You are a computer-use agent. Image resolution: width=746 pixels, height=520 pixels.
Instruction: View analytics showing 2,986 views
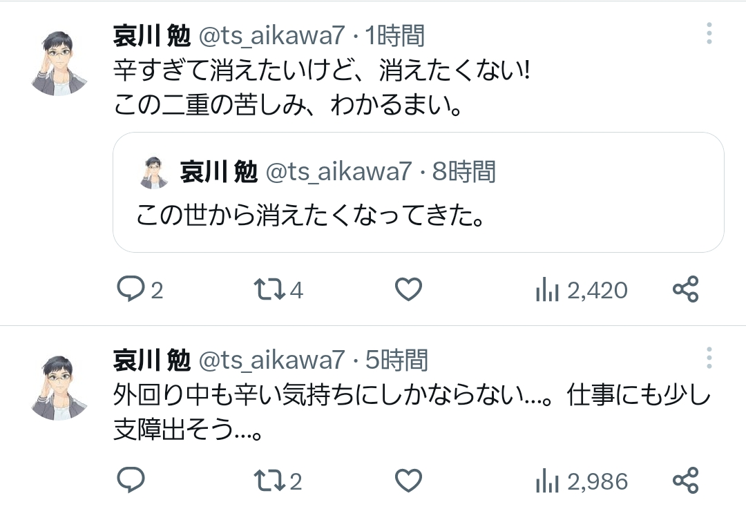582,481
